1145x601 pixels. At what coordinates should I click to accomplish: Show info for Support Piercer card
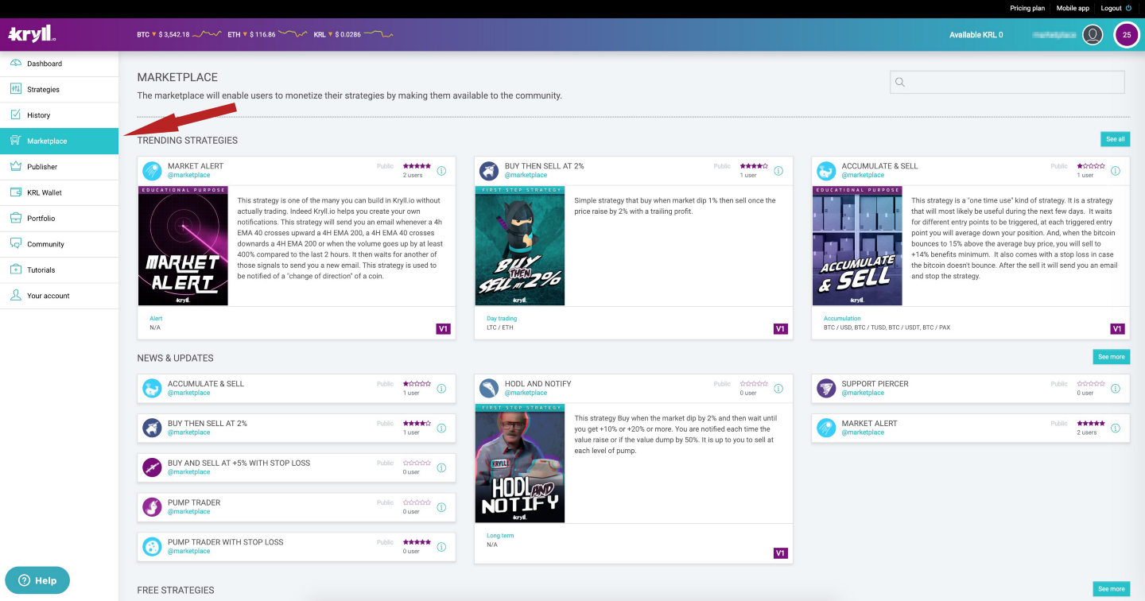point(1116,389)
